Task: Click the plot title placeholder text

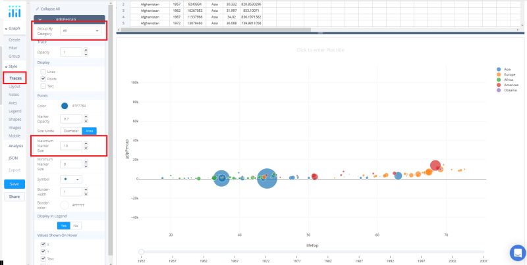Action: pos(320,50)
